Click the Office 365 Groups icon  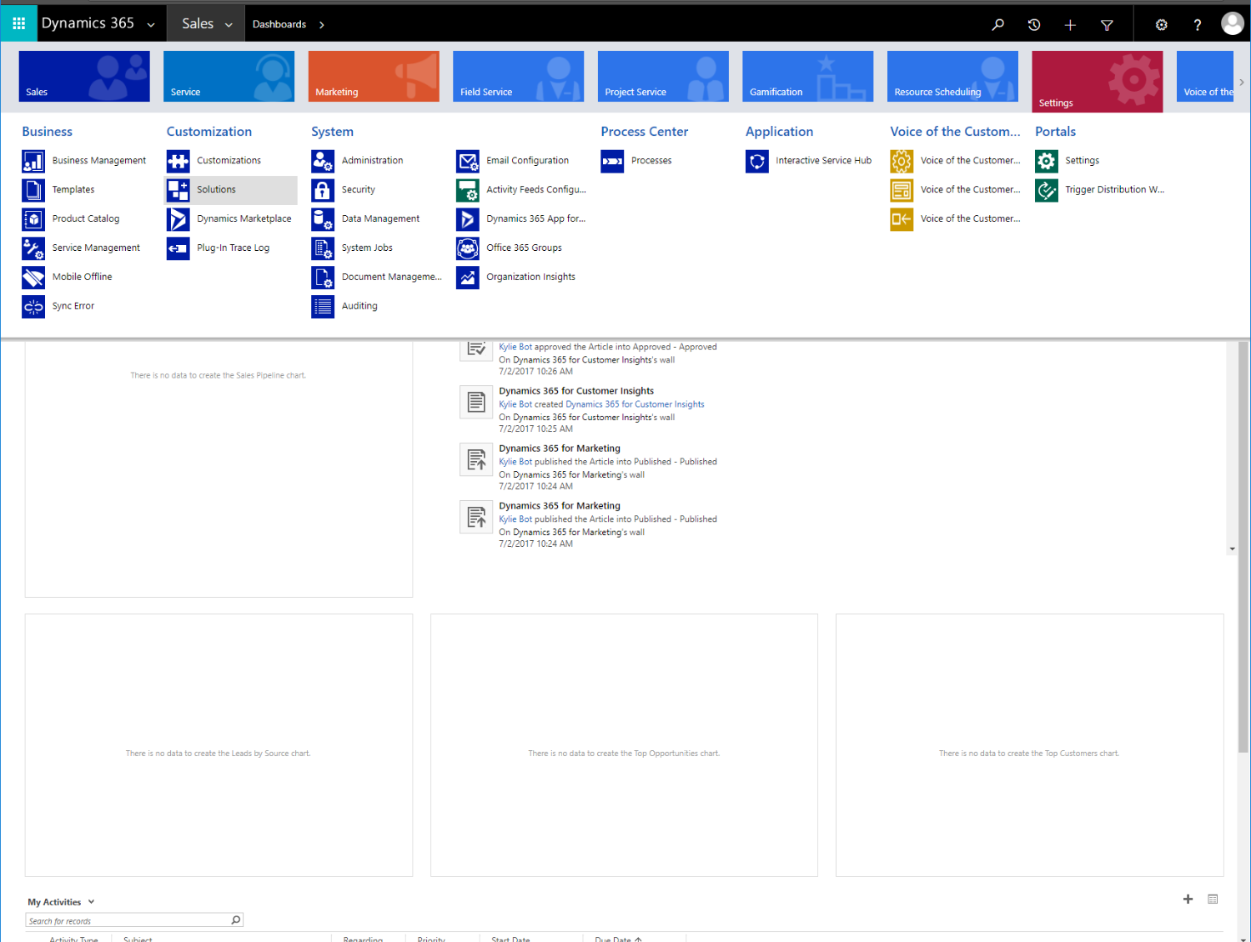pos(468,248)
